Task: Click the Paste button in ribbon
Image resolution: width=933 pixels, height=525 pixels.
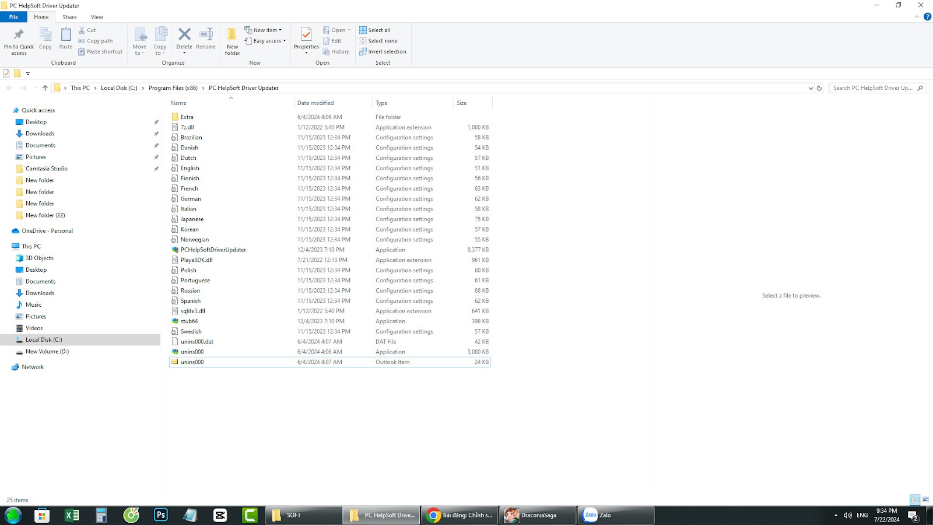Action: (66, 39)
